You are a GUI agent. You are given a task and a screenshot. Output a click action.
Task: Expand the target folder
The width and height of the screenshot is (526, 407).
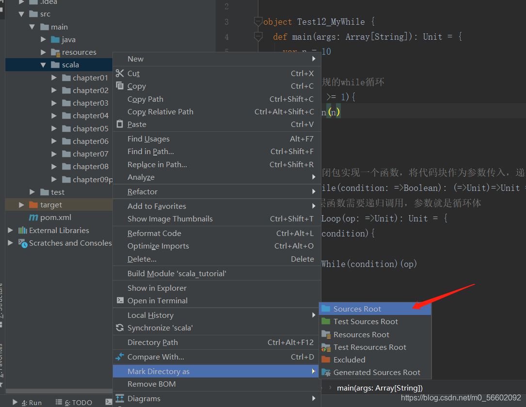[21, 204]
